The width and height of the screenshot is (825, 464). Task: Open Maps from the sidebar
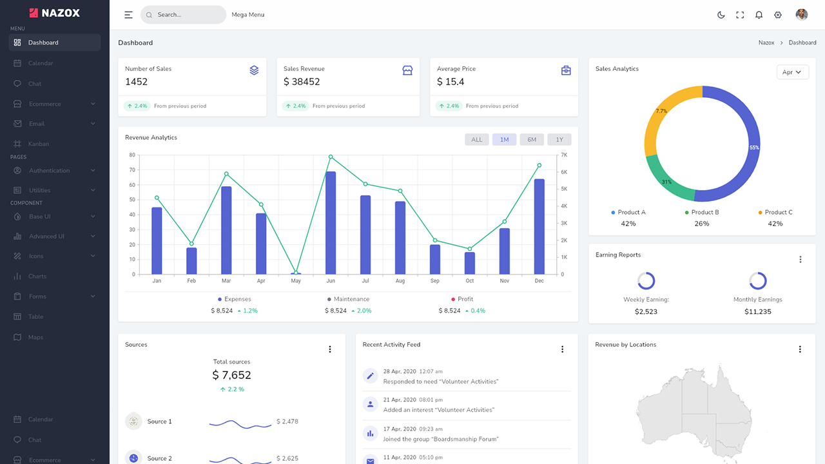pos(35,336)
